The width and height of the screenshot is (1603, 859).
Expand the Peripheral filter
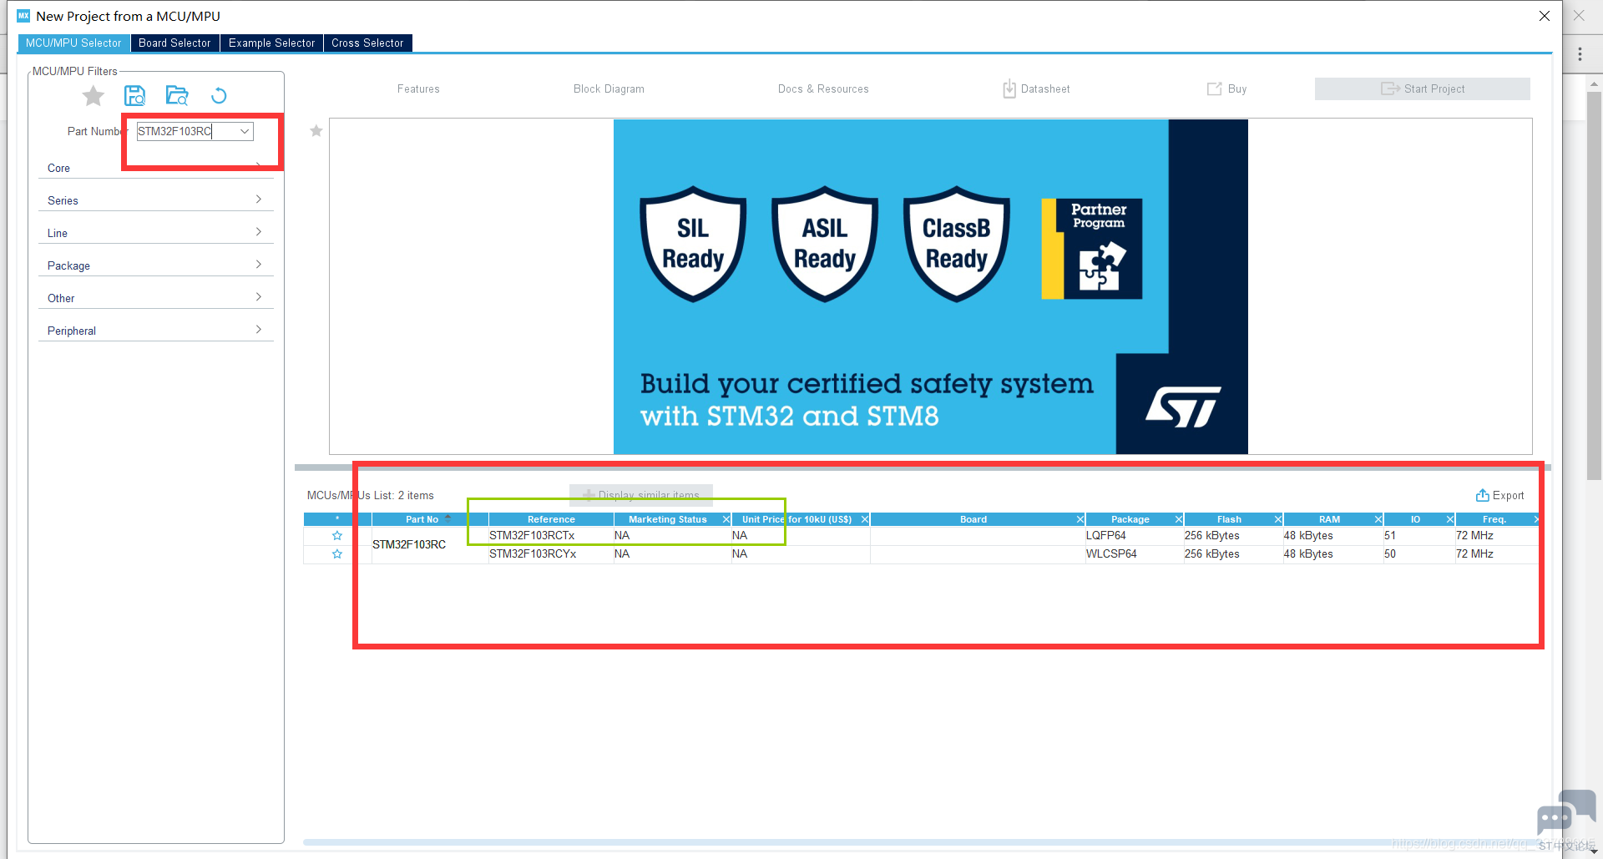point(155,331)
